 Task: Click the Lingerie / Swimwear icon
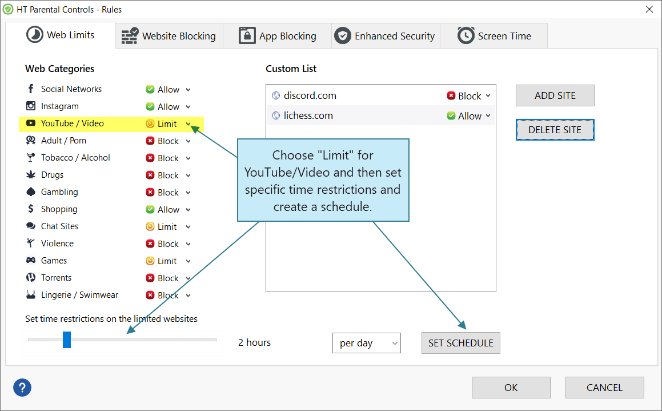[x=31, y=294]
